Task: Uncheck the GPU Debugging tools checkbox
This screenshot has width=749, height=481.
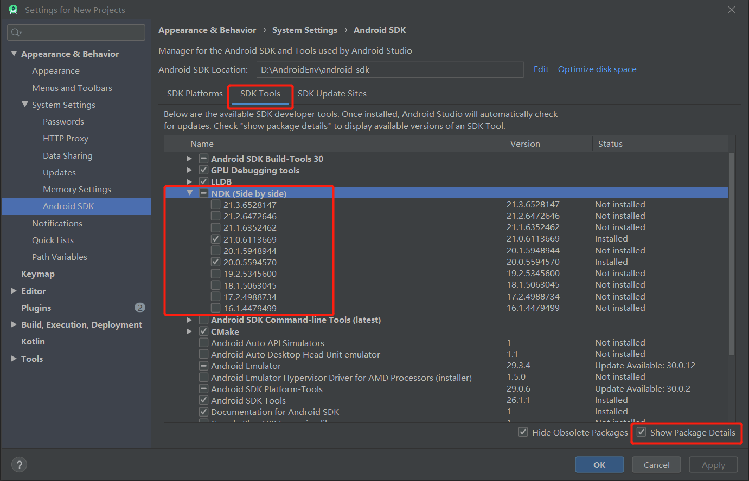Action: (203, 170)
